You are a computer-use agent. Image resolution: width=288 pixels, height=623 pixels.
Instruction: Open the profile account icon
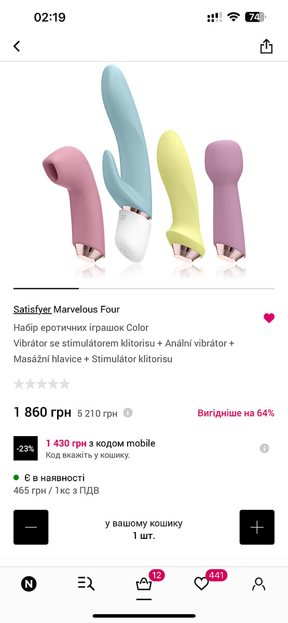258,584
